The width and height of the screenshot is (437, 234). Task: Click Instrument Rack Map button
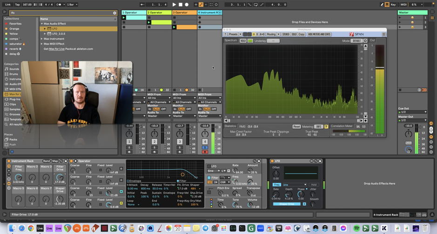point(55,161)
